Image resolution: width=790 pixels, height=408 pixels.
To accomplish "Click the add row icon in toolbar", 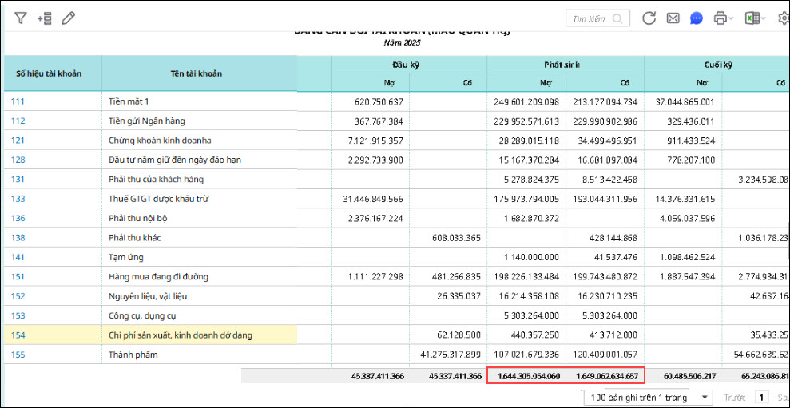I will [45, 18].
